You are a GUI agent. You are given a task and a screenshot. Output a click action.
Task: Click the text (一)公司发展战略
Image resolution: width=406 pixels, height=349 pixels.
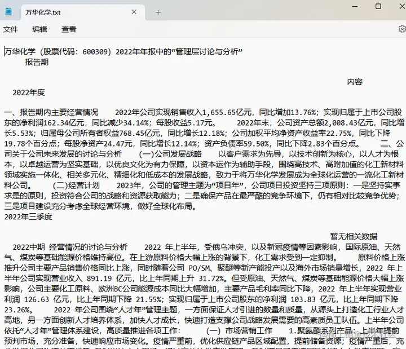(x=170, y=154)
